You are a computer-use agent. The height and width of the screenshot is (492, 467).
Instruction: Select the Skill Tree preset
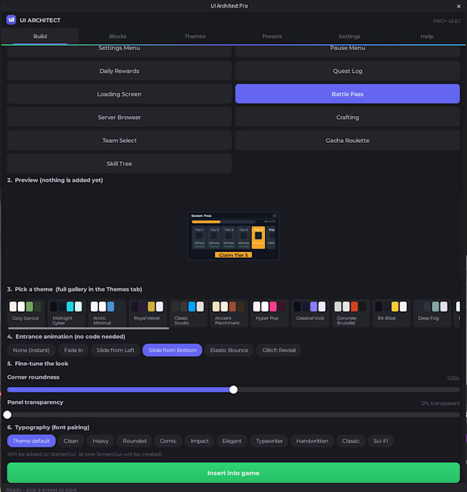coord(119,163)
